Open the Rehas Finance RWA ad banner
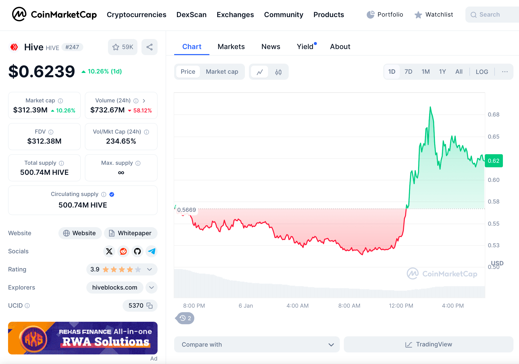Image resolution: width=519 pixels, height=364 pixels. pyautogui.click(x=83, y=338)
